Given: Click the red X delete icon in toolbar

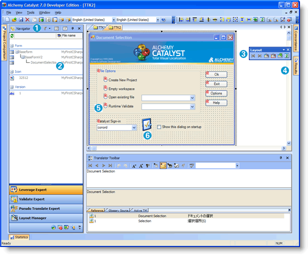Looking at the screenshot, I should (27, 19).
